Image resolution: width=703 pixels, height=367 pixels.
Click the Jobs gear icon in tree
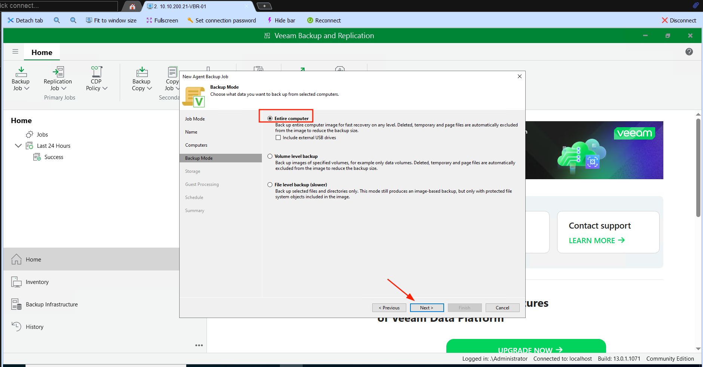click(x=30, y=134)
